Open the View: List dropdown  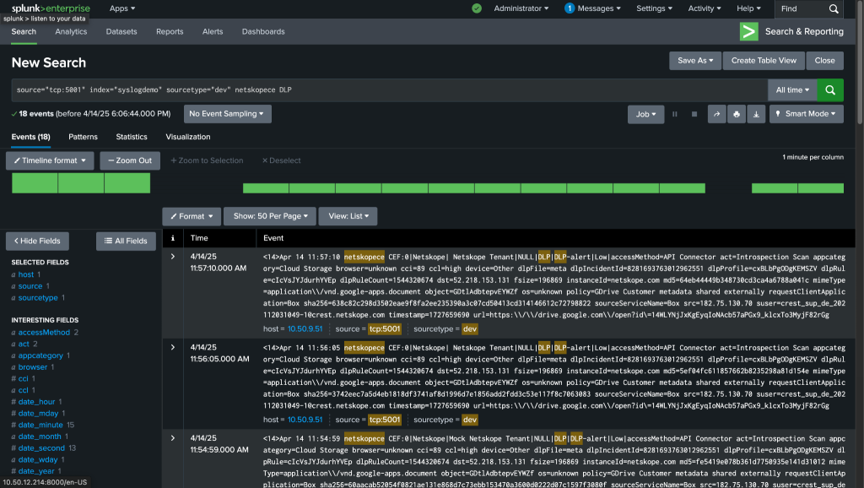point(348,216)
